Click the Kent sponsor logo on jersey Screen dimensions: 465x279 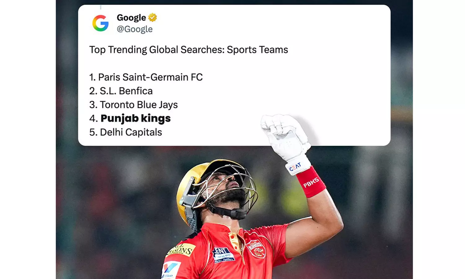[x=223, y=255]
